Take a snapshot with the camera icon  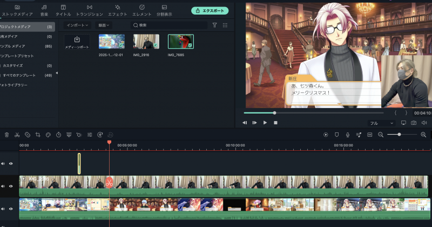414,123
